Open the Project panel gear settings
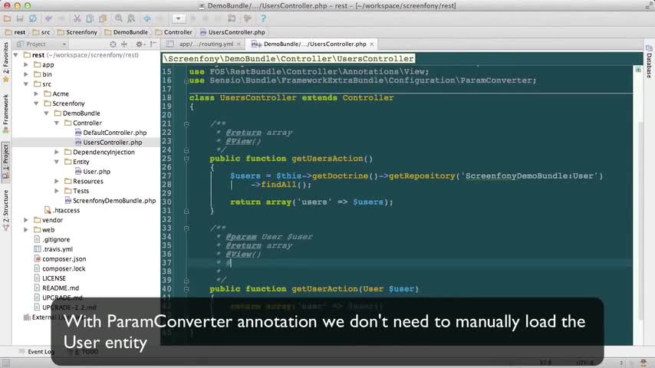 [x=140, y=44]
